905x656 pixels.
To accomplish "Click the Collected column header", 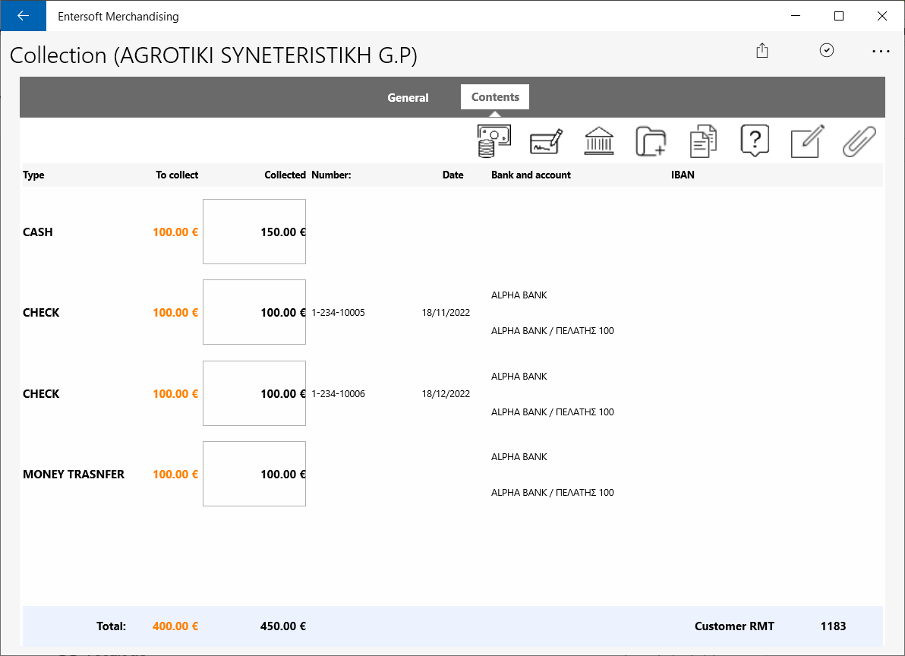I will pyautogui.click(x=285, y=175).
